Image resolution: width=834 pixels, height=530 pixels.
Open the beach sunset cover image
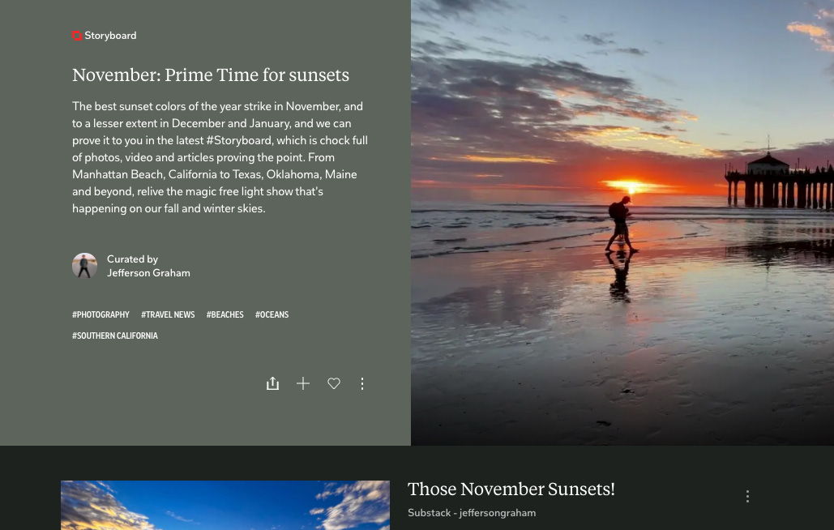[622, 223]
